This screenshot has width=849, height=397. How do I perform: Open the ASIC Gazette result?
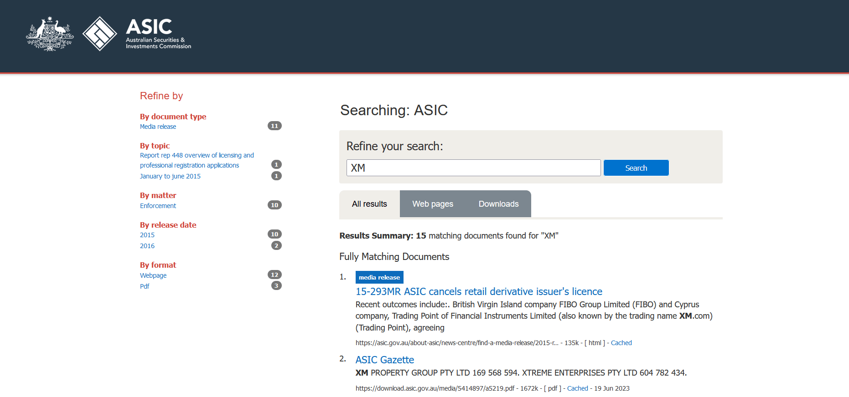pyautogui.click(x=385, y=360)
